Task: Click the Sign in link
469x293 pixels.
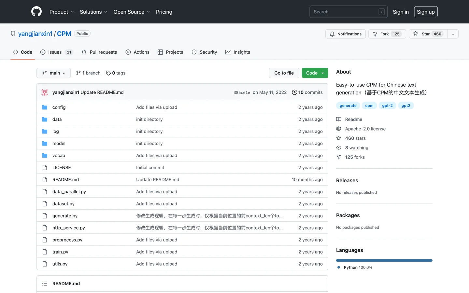Action: tap(401, 12)
